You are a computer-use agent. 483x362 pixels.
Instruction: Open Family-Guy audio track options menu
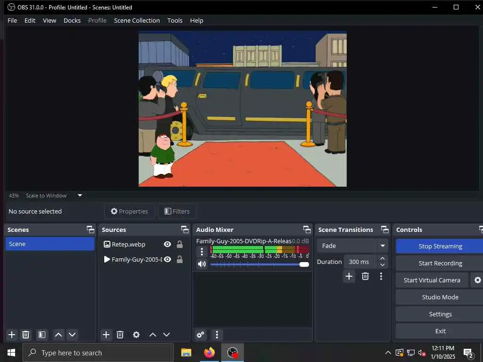[202, 252]
